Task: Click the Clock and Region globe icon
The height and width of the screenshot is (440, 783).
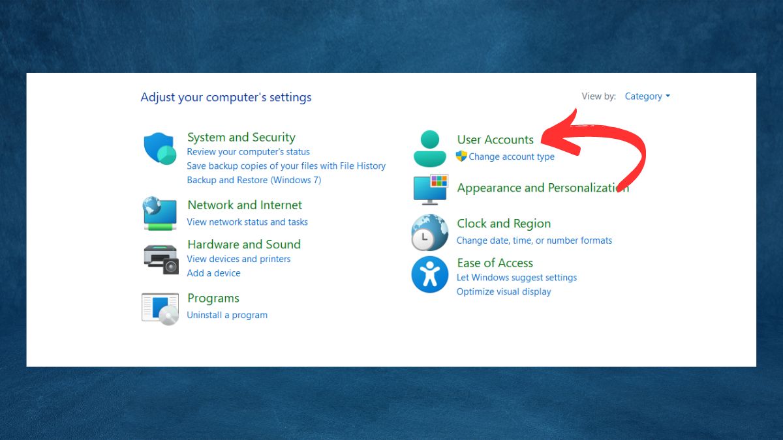Action: point(429,232)
